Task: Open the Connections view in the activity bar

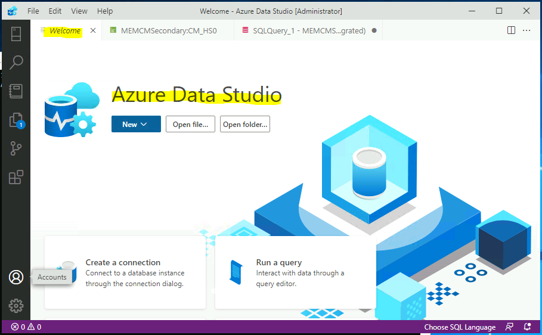Action: coord(16,34)
